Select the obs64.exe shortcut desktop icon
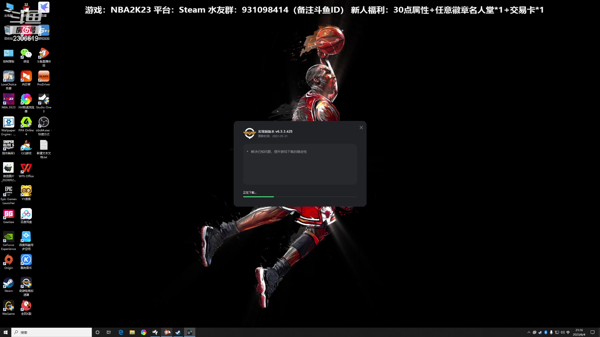Viewport: 600px width, 337px height. coord(44,126)
